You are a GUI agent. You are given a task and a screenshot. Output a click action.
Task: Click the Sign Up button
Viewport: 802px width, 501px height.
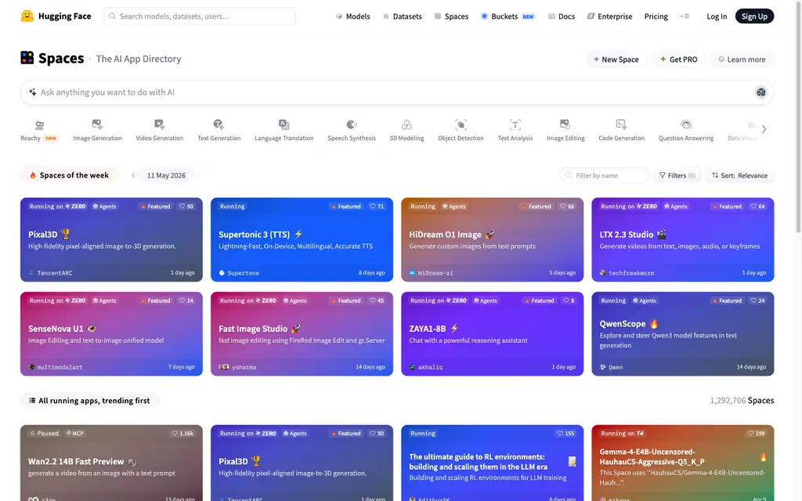click(754, 16)
